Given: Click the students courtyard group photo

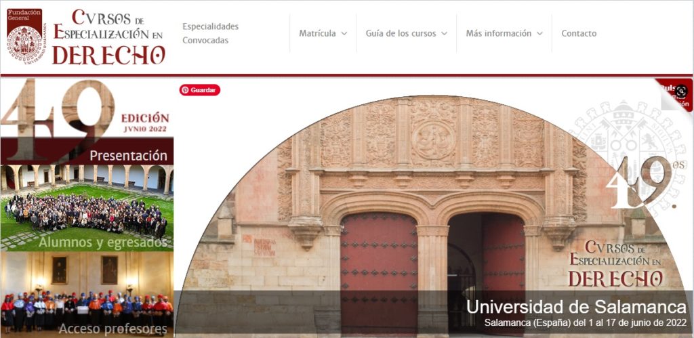Looking at the screenshot, I should pos(87,208).
